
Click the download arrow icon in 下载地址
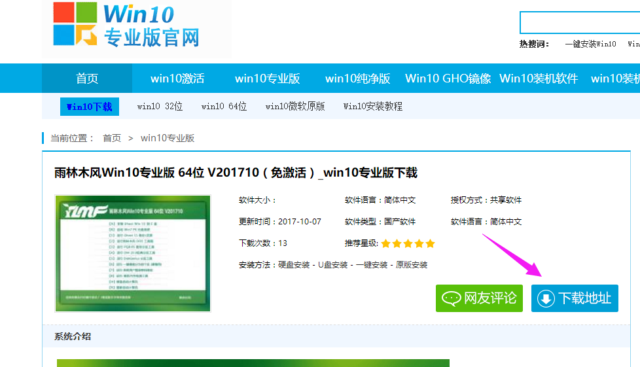545,298
